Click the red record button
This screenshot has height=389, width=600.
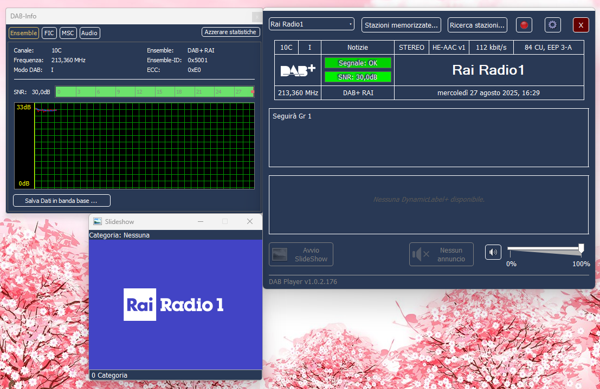(524, 25)
